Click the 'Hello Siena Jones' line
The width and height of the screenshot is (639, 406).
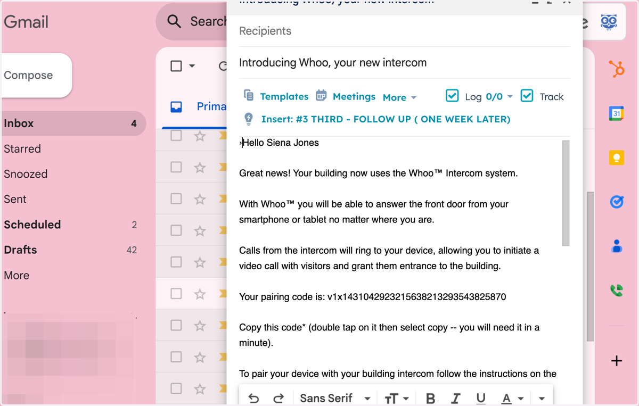click(280, 143)
